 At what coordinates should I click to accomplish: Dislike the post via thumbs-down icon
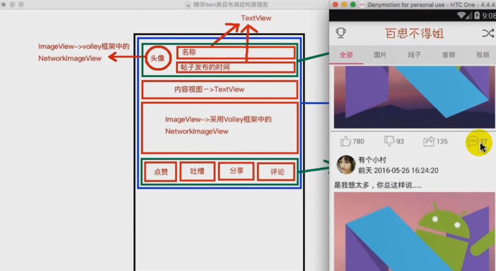[389, 141]
